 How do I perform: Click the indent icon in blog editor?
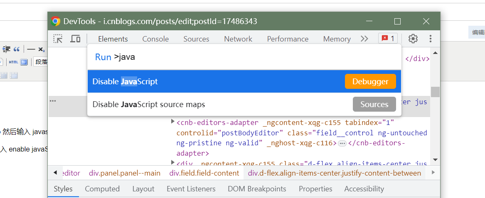pyautogui.click(x=7, y=49)
